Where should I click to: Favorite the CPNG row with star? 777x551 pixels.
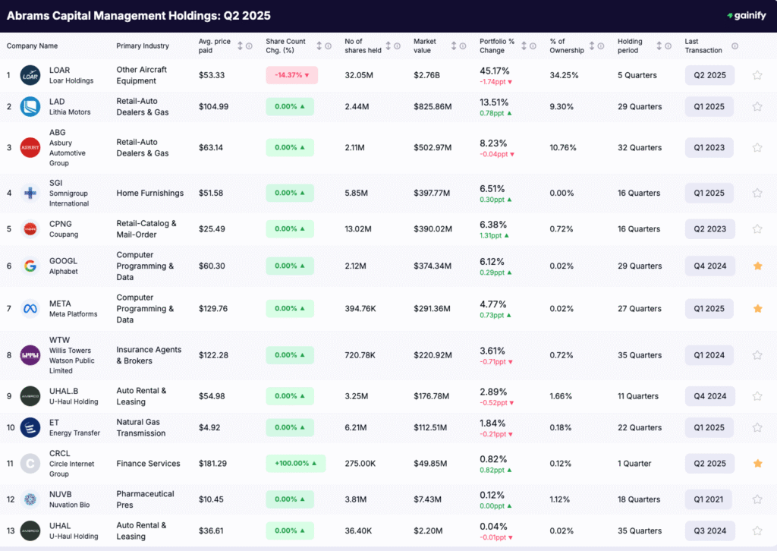click(x=757, y=229)
